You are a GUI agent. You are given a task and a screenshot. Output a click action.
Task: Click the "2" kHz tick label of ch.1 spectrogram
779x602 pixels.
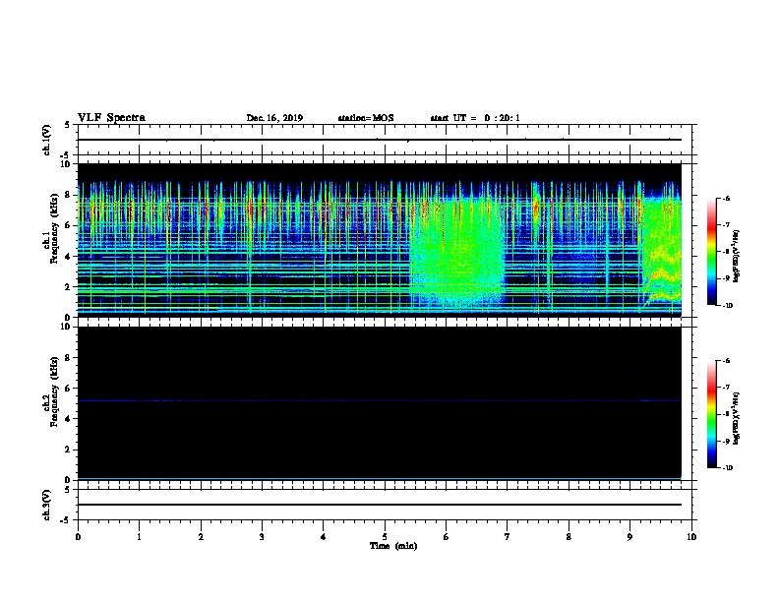(x=68, y=287)
